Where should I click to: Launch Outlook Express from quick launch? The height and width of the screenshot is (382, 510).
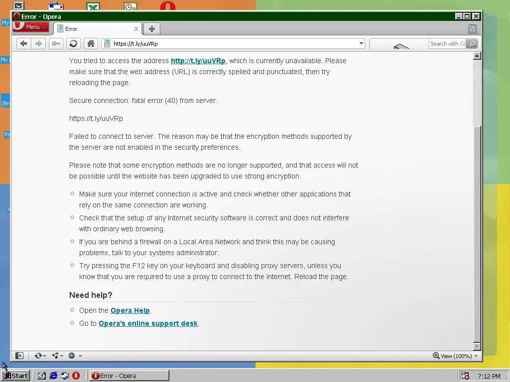point(65,376)
